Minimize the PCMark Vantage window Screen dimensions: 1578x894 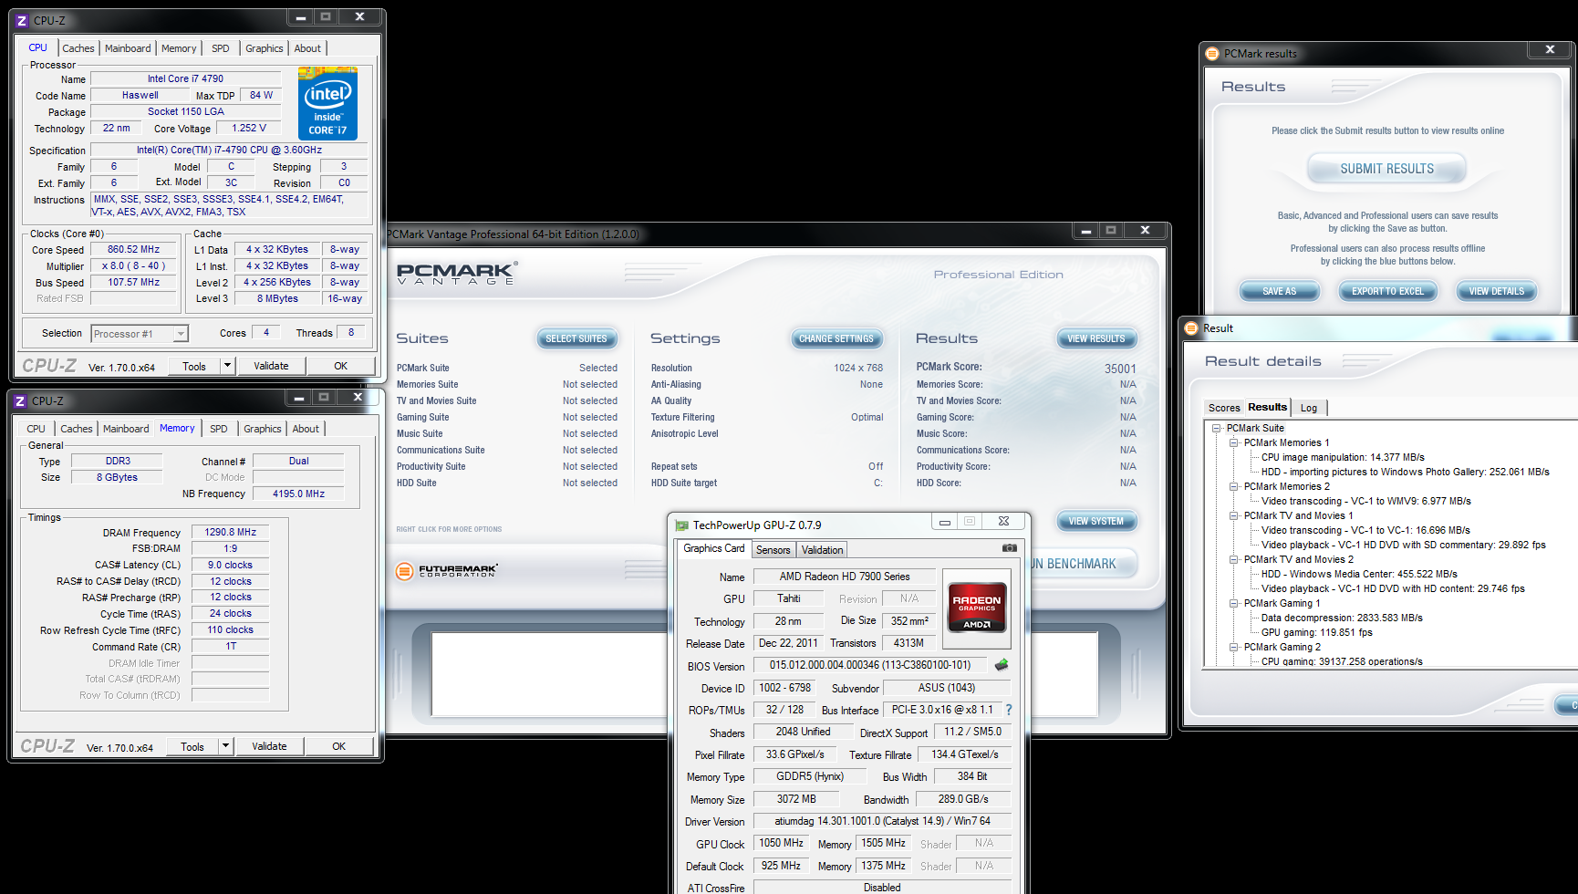1085,231
